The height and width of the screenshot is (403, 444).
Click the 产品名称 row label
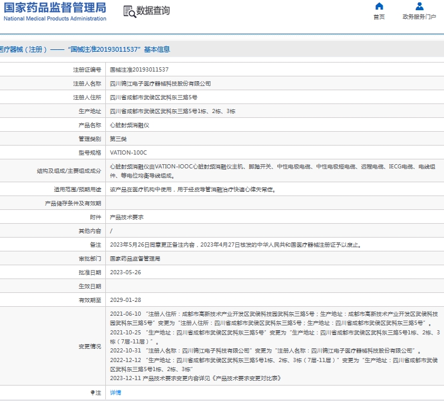(90, 125)
